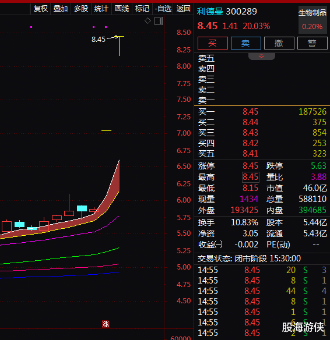Viewport: 330px width, 340px height.
Task: Select the 画线 draw line tool
Action: (x=122, y=9)
